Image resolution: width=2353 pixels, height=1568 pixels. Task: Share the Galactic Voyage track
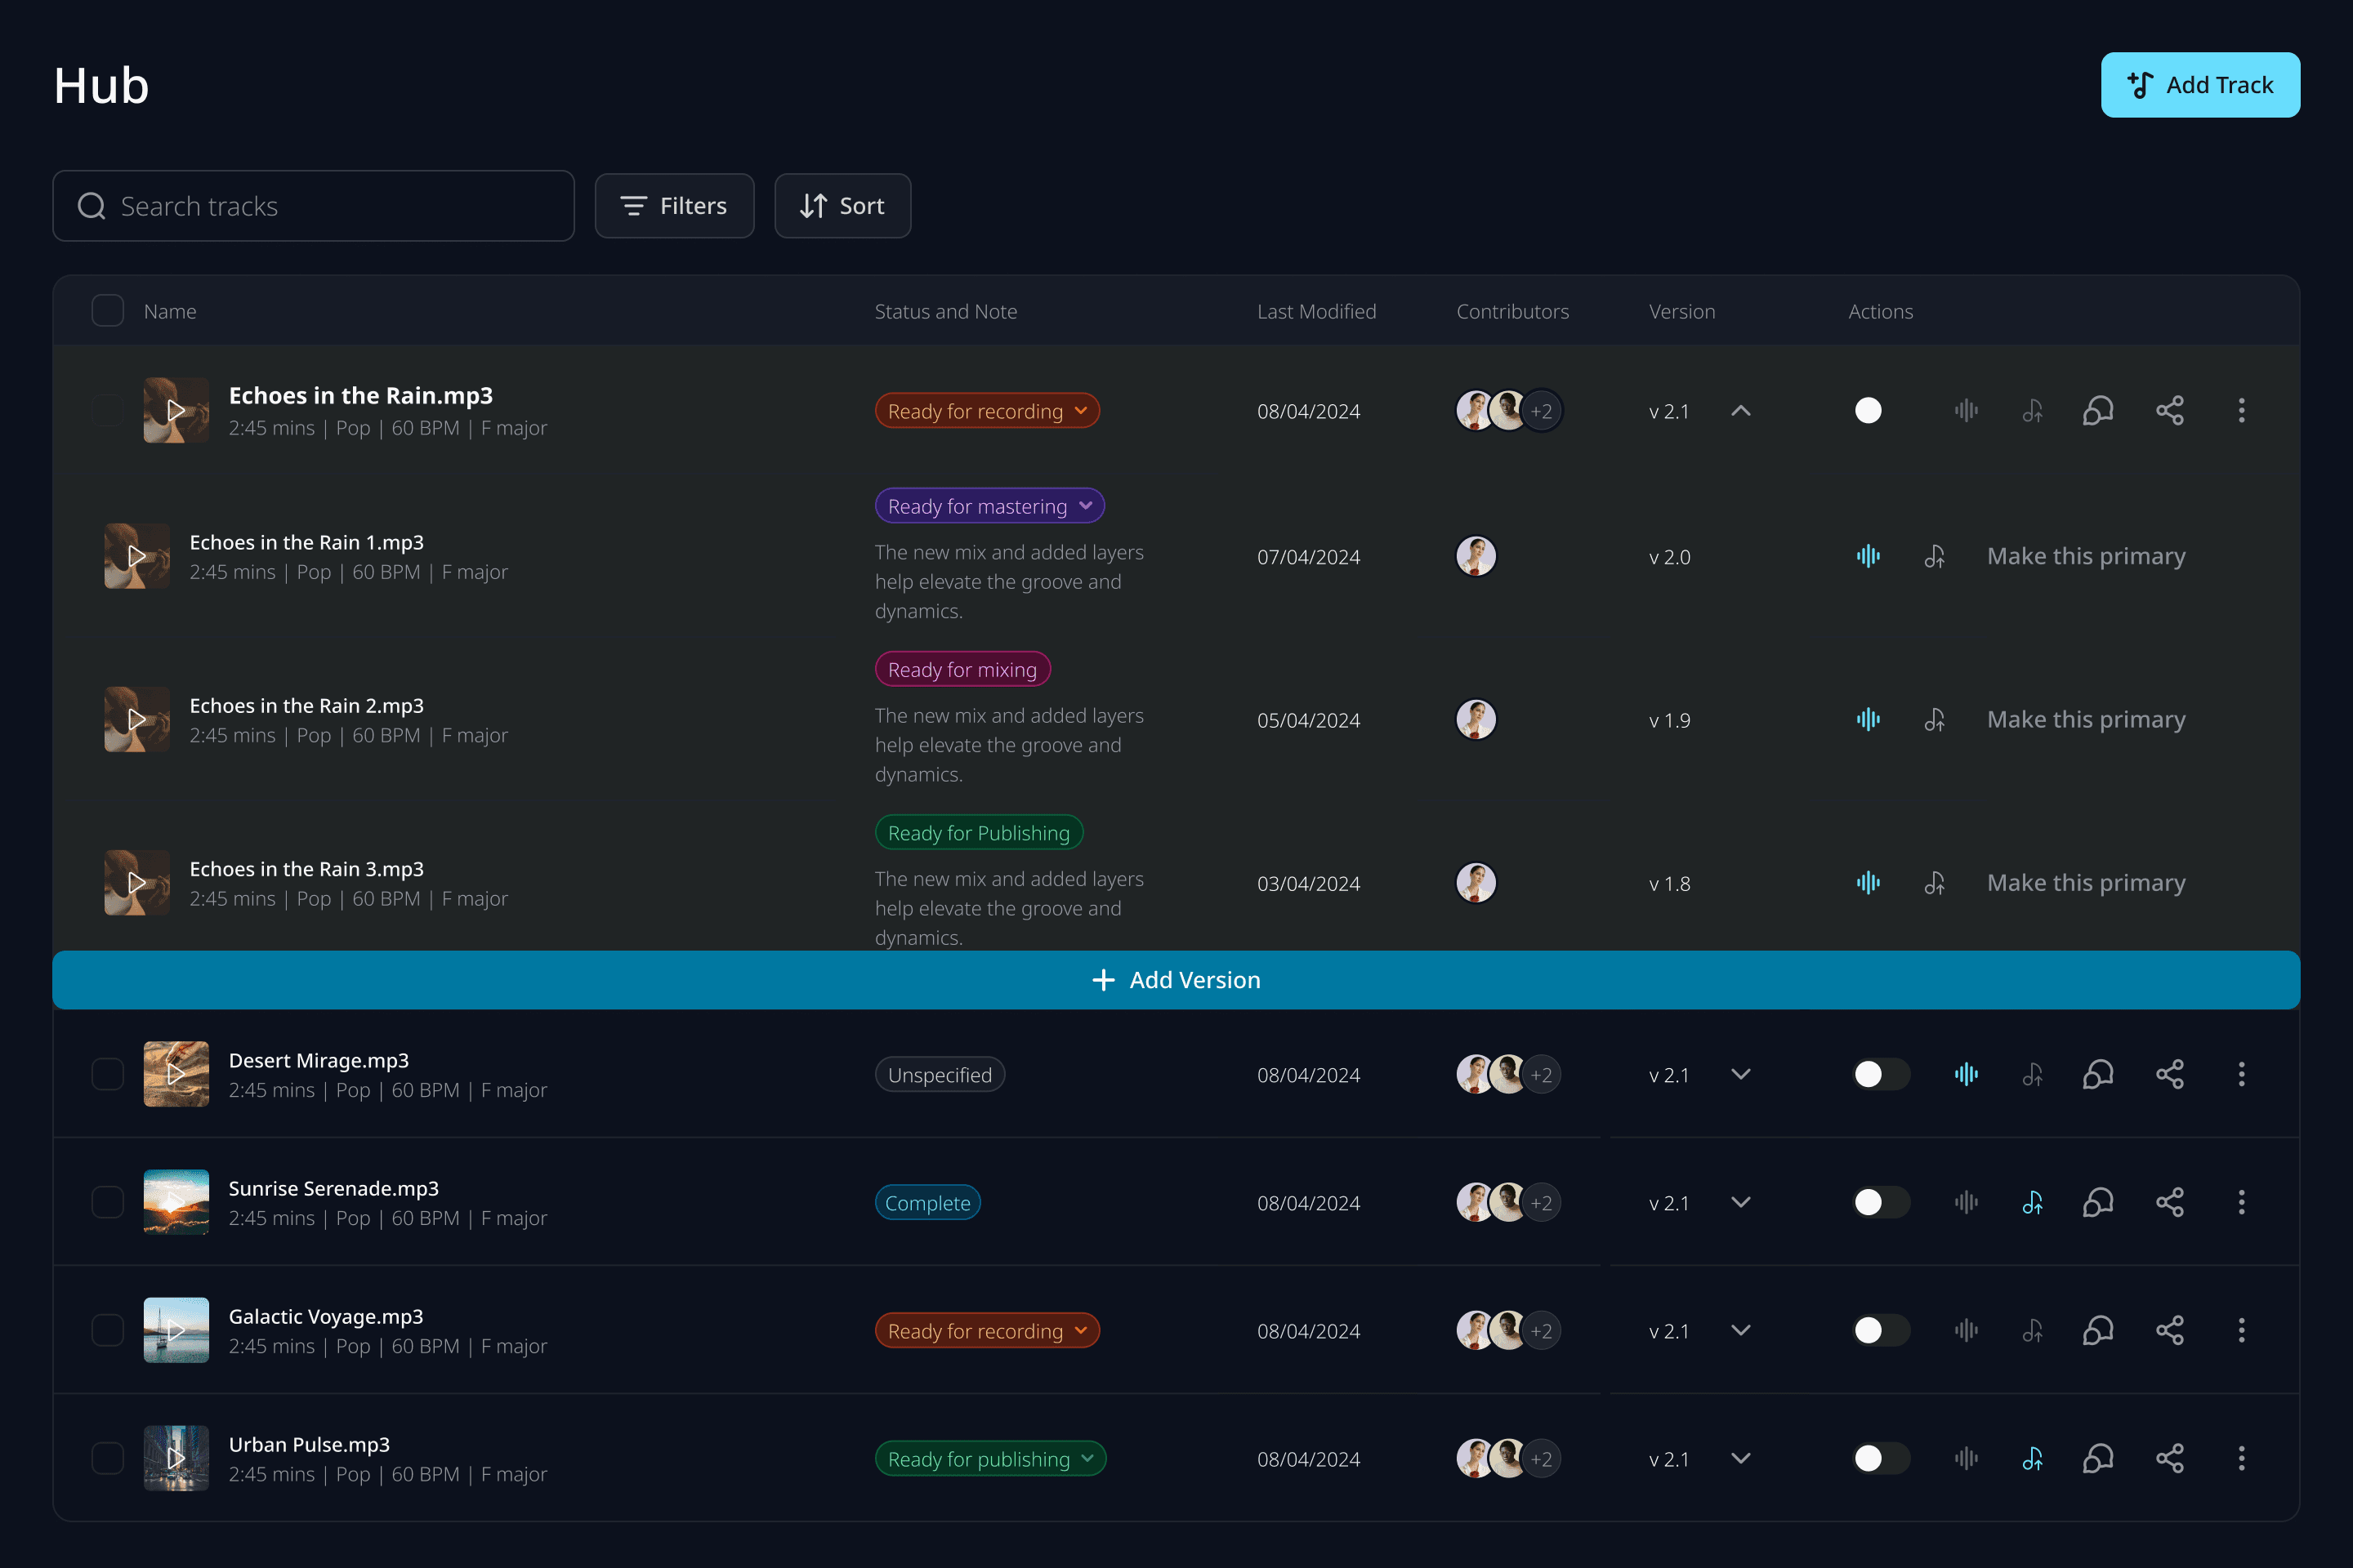[2169, 1330]
